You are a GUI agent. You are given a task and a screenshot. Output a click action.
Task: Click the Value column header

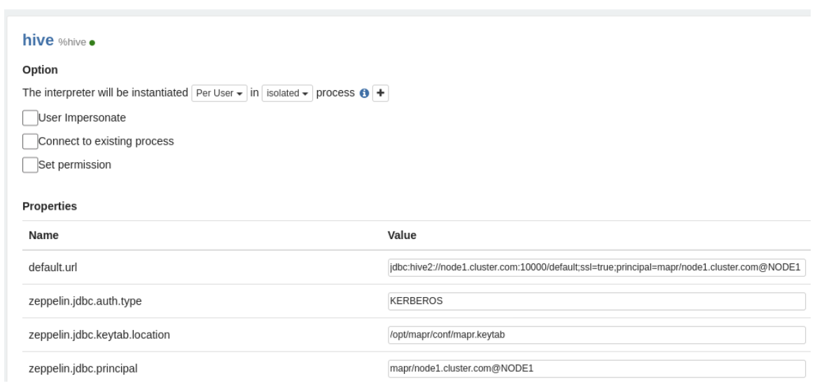402,236
